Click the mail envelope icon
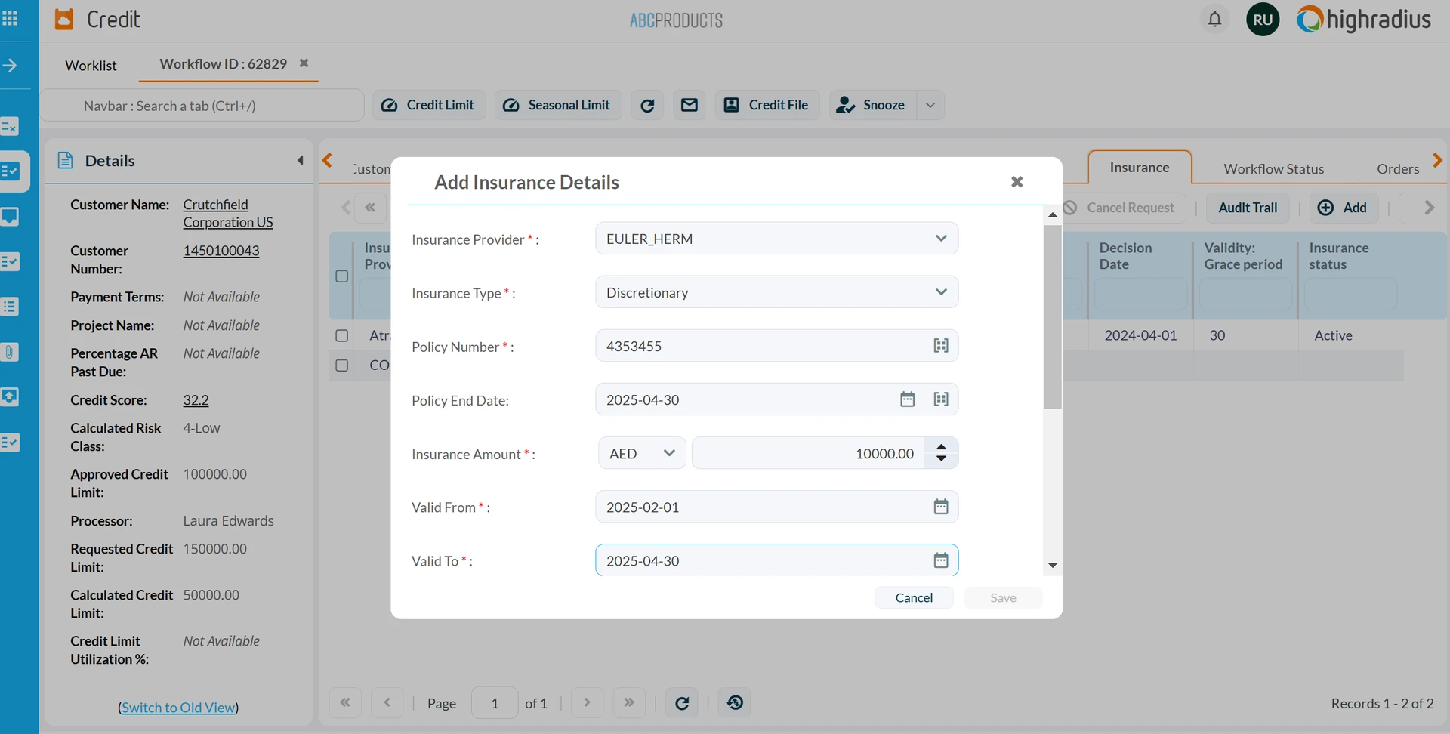The image size is (1450, 734). click(x=690, y=106)
